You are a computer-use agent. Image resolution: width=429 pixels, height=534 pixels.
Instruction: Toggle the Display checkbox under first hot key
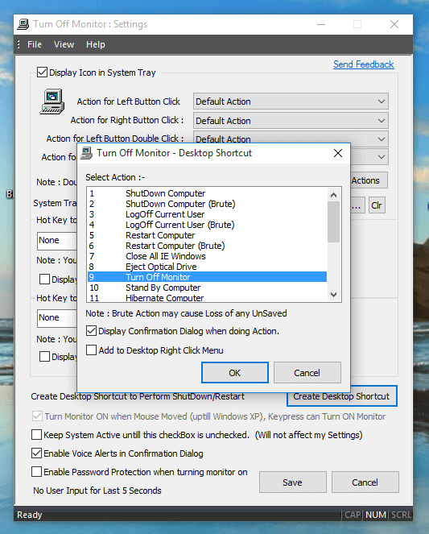[x=44, y=279]
